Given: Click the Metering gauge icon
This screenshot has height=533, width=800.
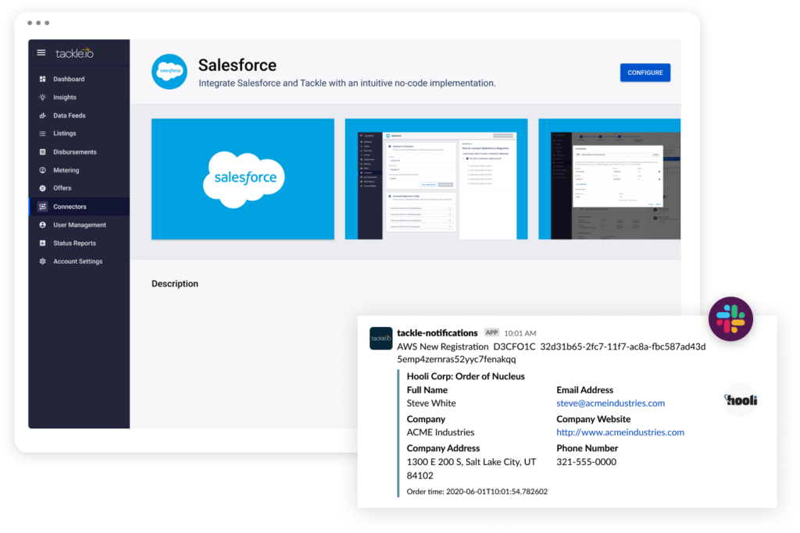Looking at the screenshot, I should (42, 170).
